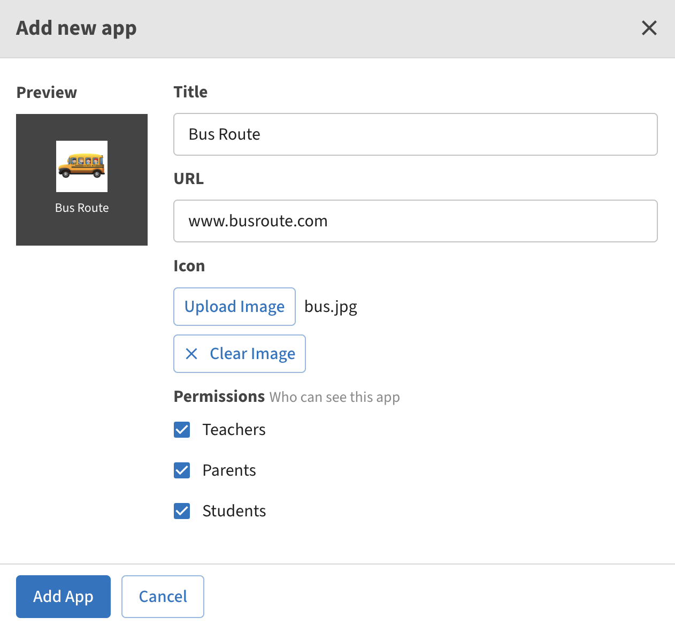Click the school bus icon in preview
Viewport: 675px width, 625px height.
pos(82,166)
